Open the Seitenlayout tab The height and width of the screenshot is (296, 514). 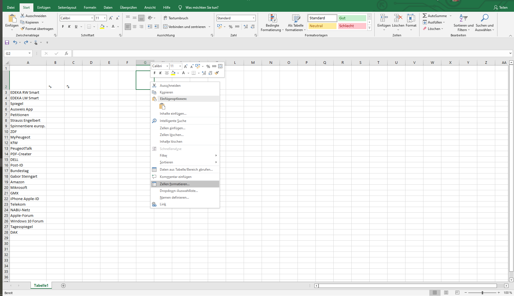coord(67,8)
